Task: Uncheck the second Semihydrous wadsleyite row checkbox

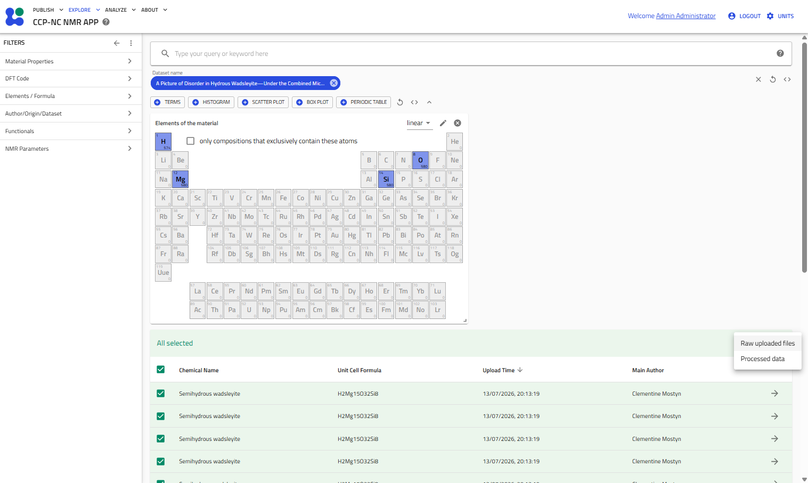Action: point(161,416)
